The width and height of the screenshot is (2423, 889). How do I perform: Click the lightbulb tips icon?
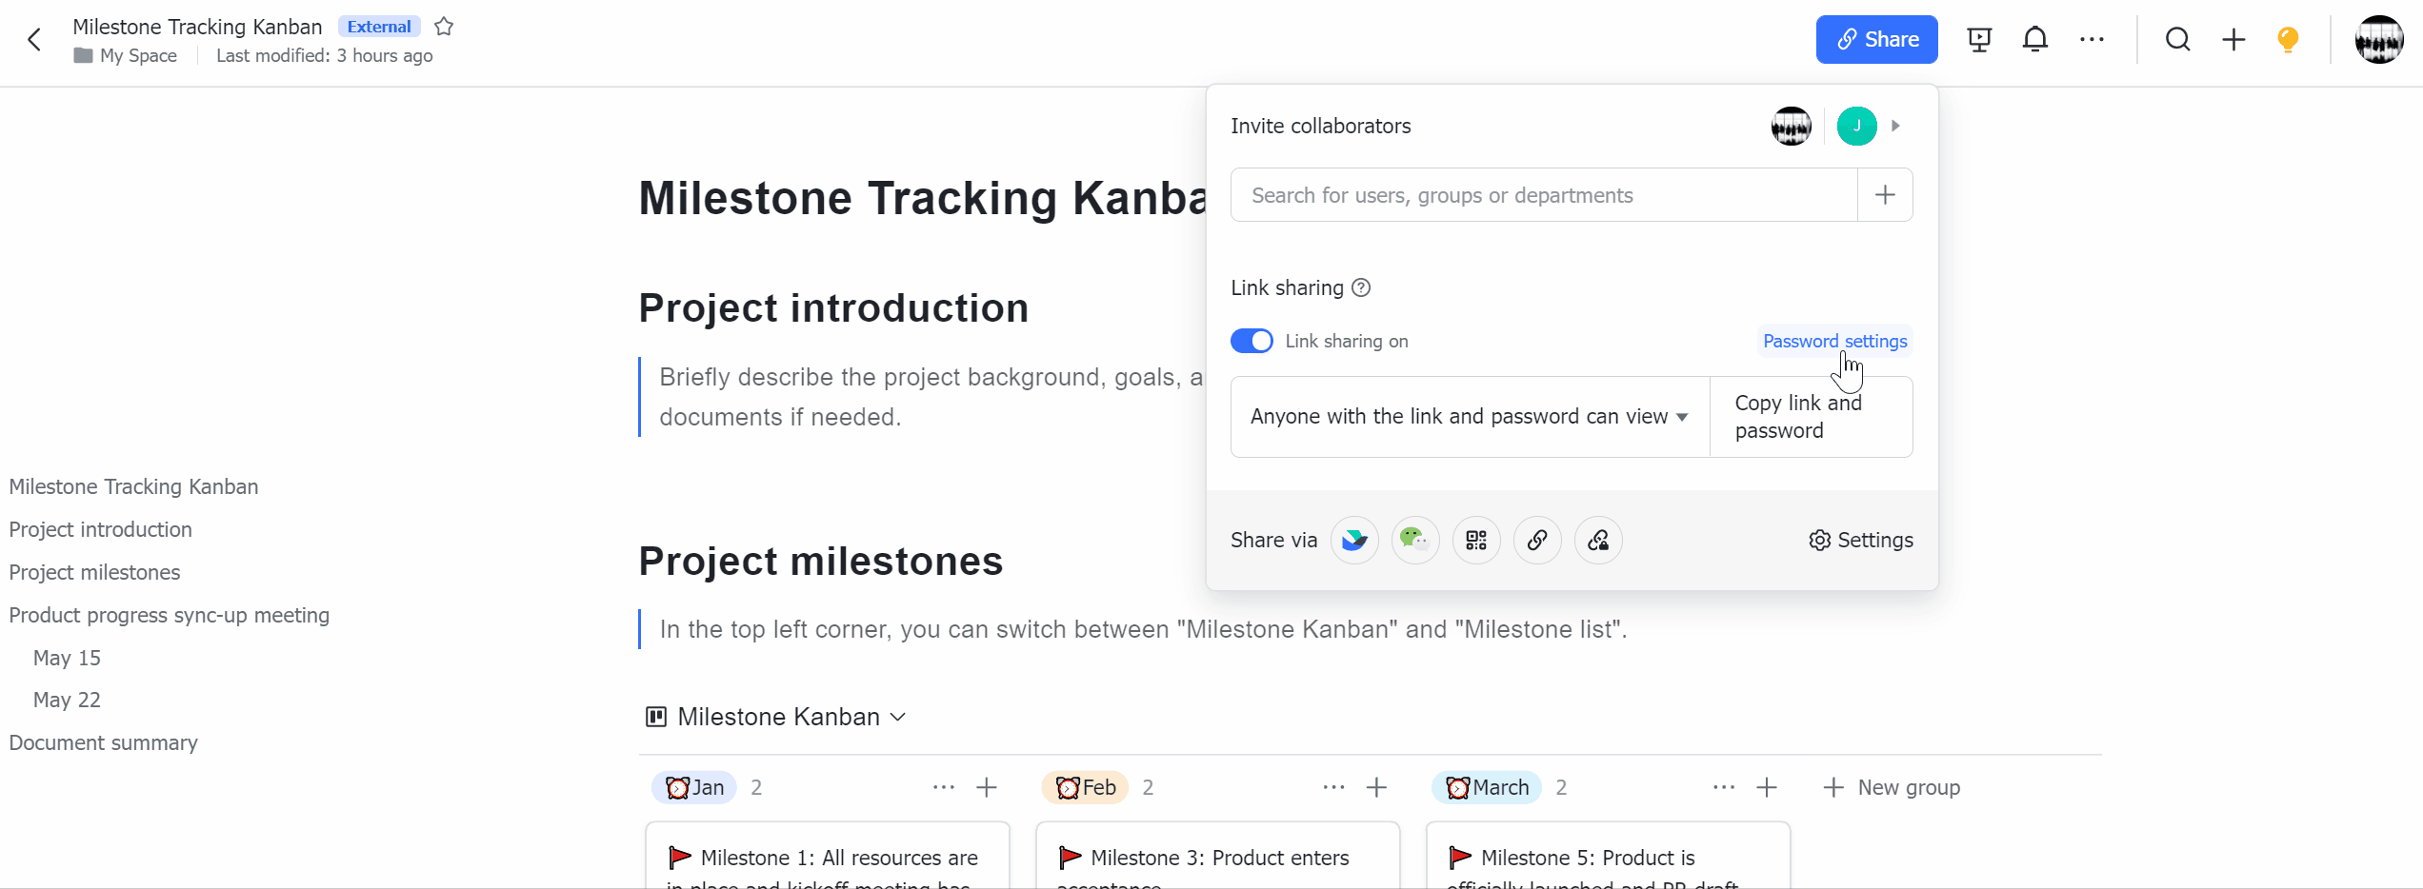pyautogui.click(x=2288, y=39)
